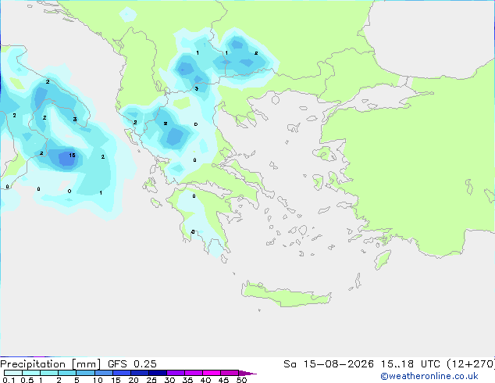The width and height of the screenshot is (495, 383).
Task: Click the 0.1–0.5 mm legend color swatch
Action: (13, 373)
